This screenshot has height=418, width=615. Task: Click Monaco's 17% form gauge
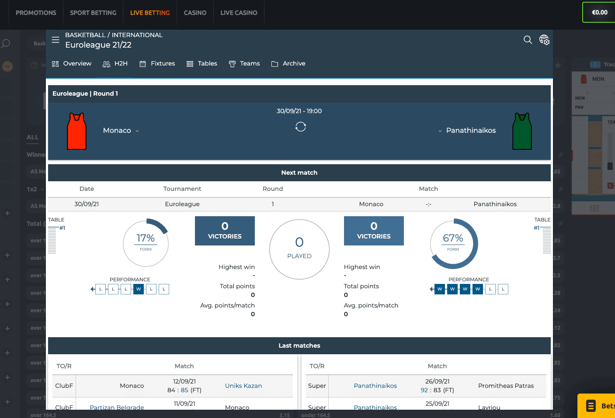146,242
